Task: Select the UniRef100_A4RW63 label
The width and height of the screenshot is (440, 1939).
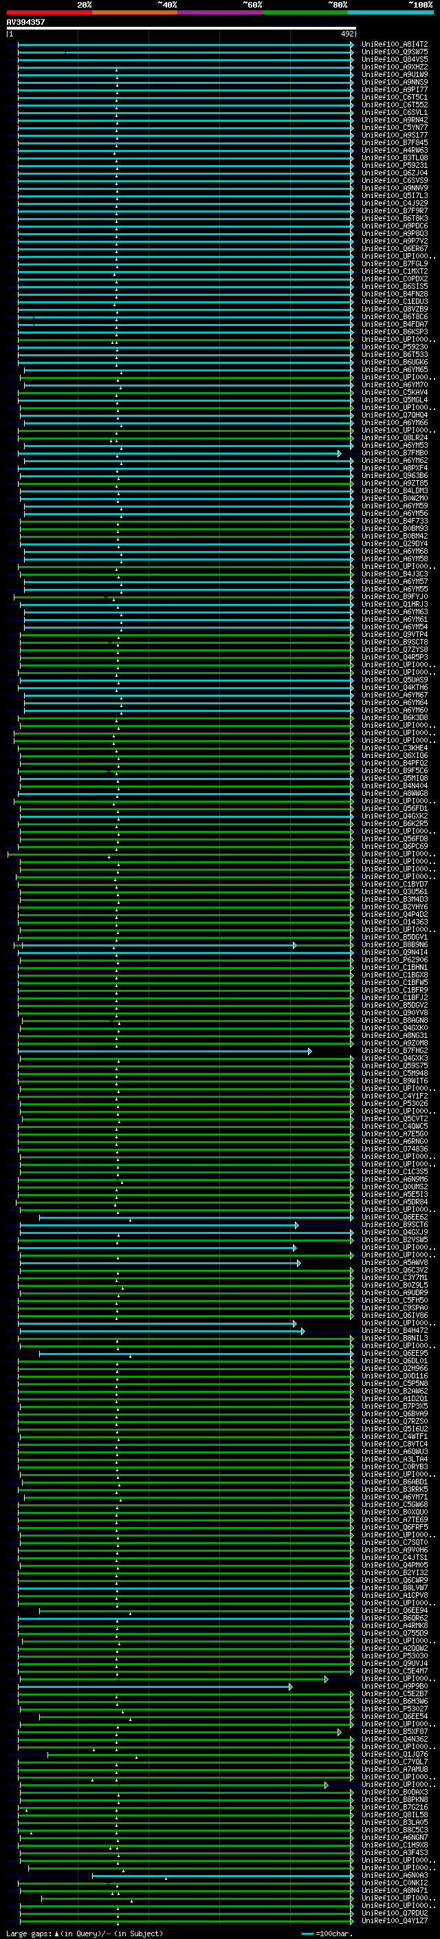Action: (x=395, y=150)
